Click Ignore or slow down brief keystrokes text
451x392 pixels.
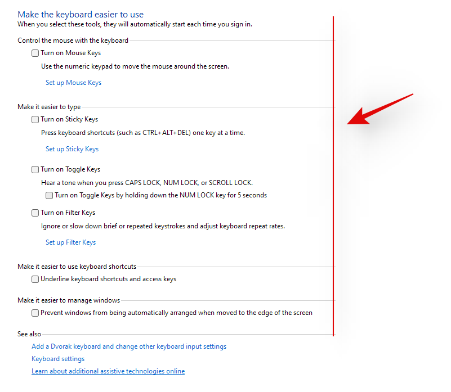163,226
